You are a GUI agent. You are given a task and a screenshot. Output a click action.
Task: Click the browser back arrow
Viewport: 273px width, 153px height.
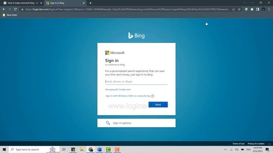(4, 9)
